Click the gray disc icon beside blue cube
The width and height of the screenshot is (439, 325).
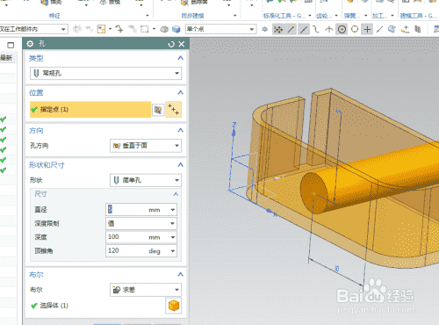(164, 29)
